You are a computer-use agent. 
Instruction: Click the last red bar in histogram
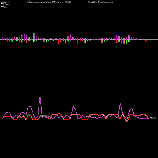(x=146, y=41)
